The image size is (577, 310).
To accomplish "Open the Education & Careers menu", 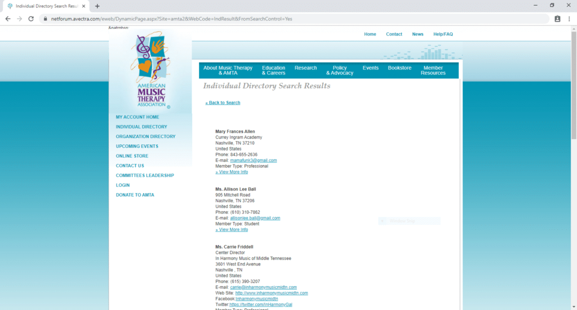I will coord(273,70).
